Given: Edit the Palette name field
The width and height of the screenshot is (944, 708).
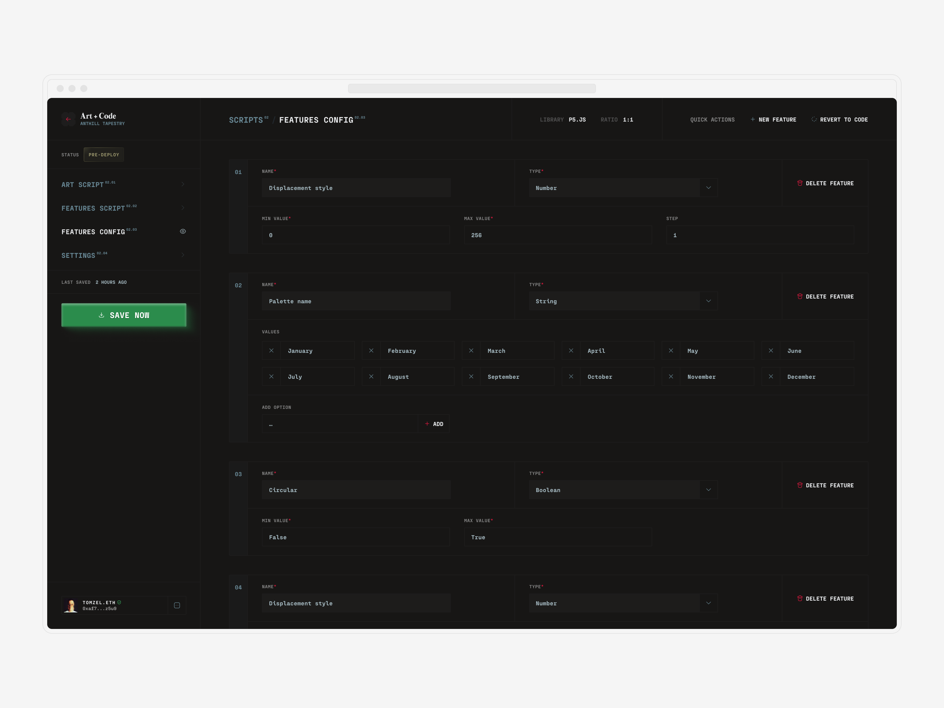Looking at the screenshot, I should [x=356, y=301].
